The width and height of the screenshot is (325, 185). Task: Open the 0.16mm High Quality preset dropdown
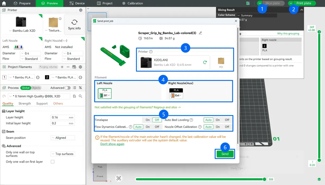click(39, 96)
